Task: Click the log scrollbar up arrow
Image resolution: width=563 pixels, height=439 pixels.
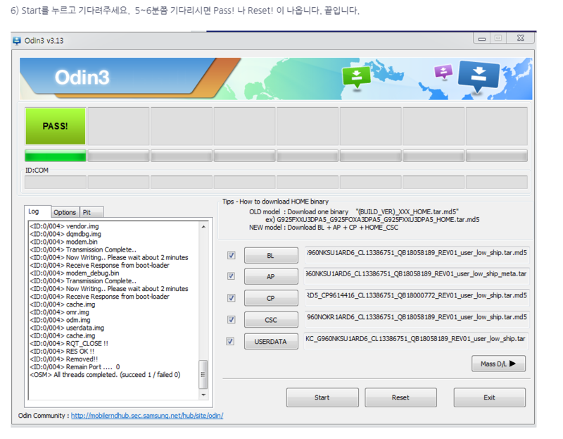Action: [x=203, y=227]
